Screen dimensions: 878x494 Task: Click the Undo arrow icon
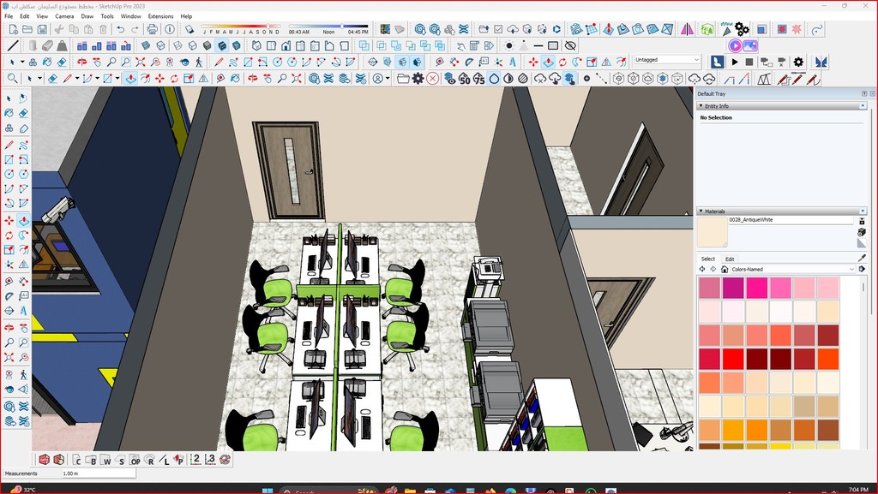121,29
